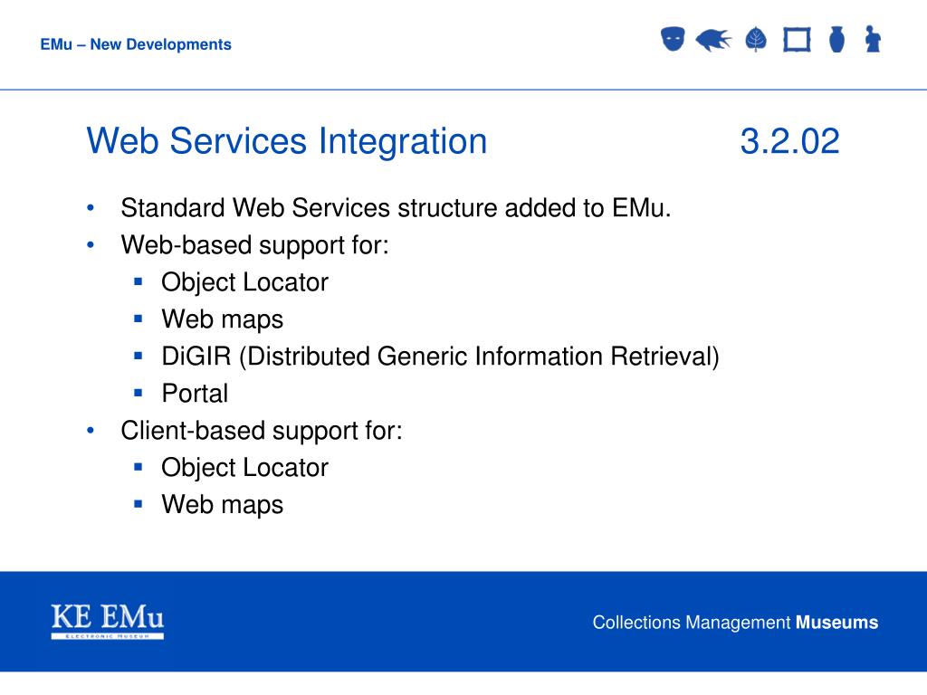Click the vase icon in header

(x=836, y=39)
